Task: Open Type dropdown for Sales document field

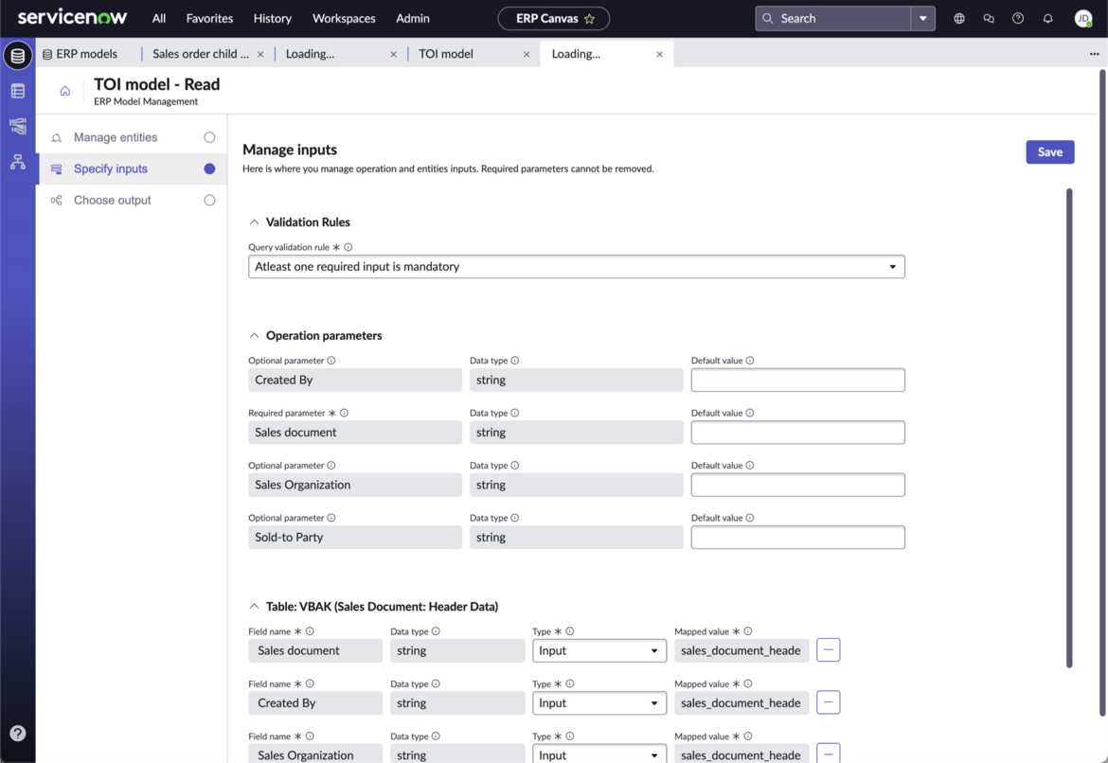Action: (599, 650)
